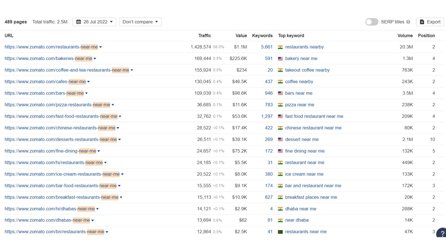Open the 'breakfast places near me' keyword
This screenshot has width=446, height=251.
click(x=311, y=197)
